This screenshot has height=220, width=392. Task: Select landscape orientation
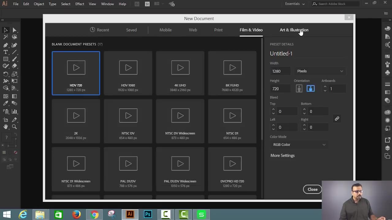(311, 89)
